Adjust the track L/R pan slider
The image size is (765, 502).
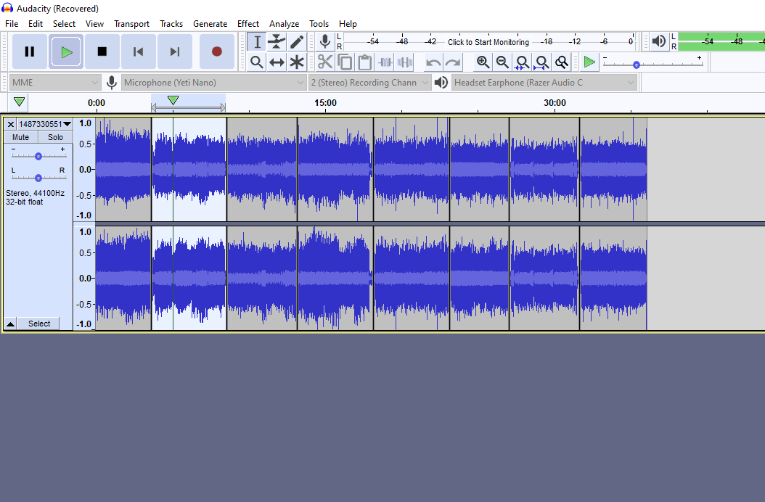(38, 178)
